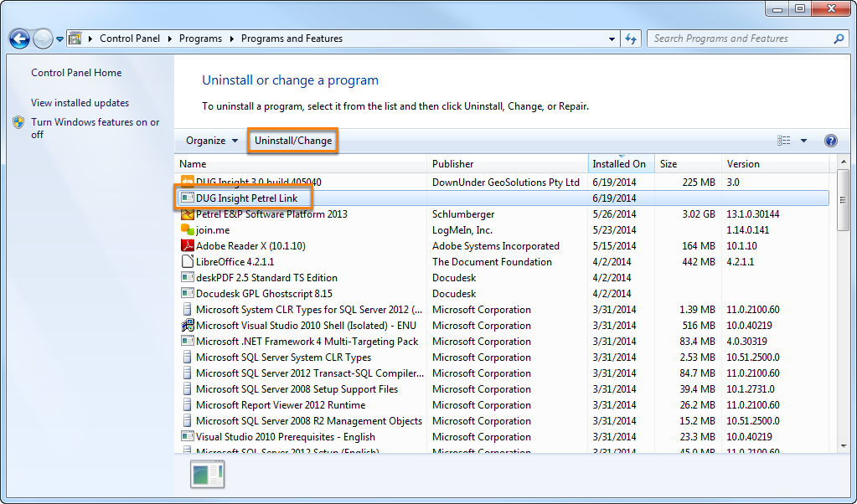This screenshot has width=857, height=504.
Task: Click the Visual Studio 2010 Prerequisites icon
Action: 188,437
